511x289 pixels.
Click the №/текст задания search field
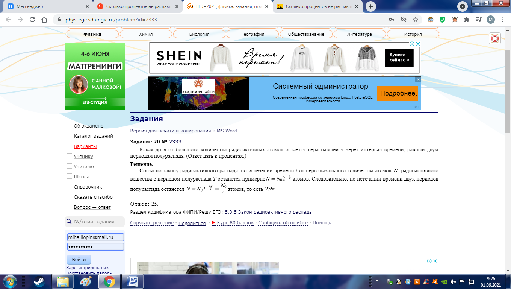[95, 222]
